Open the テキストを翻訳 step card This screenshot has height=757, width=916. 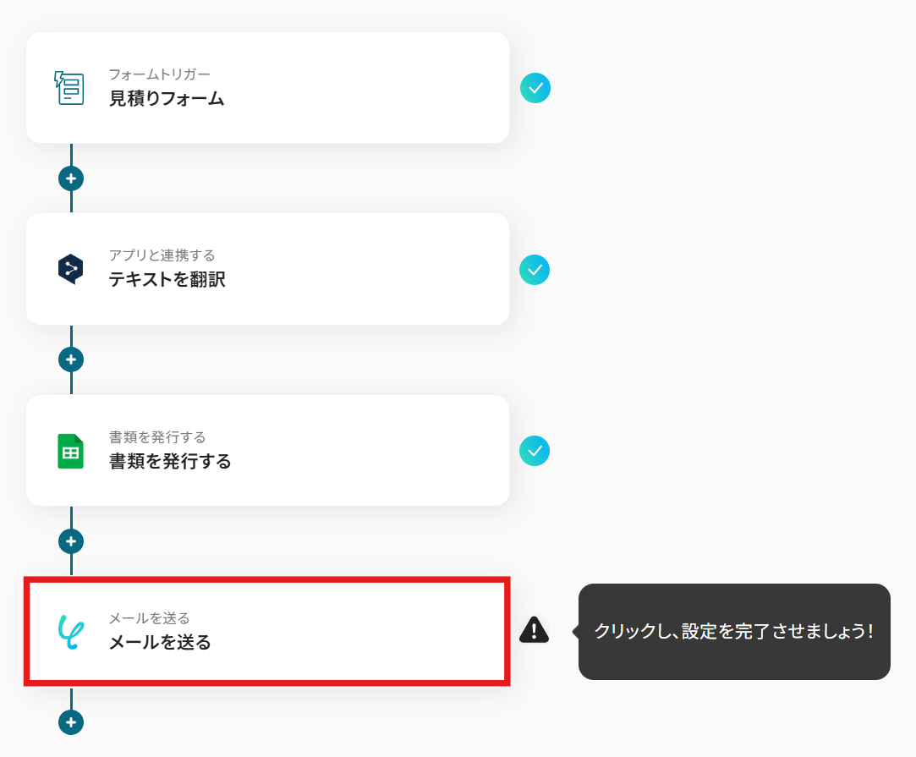coord(267,269)
